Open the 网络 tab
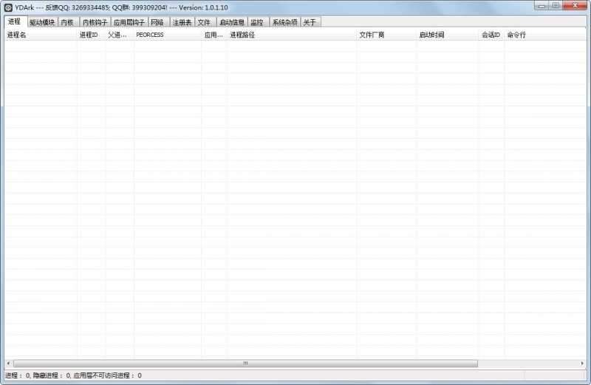This screenshot has height=385, width=591. [x=157, y=22]
